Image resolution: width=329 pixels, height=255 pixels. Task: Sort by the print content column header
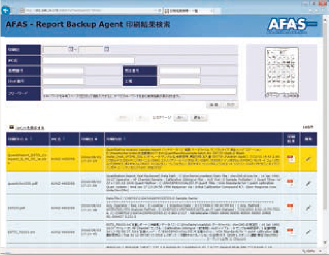click(193, 139)
